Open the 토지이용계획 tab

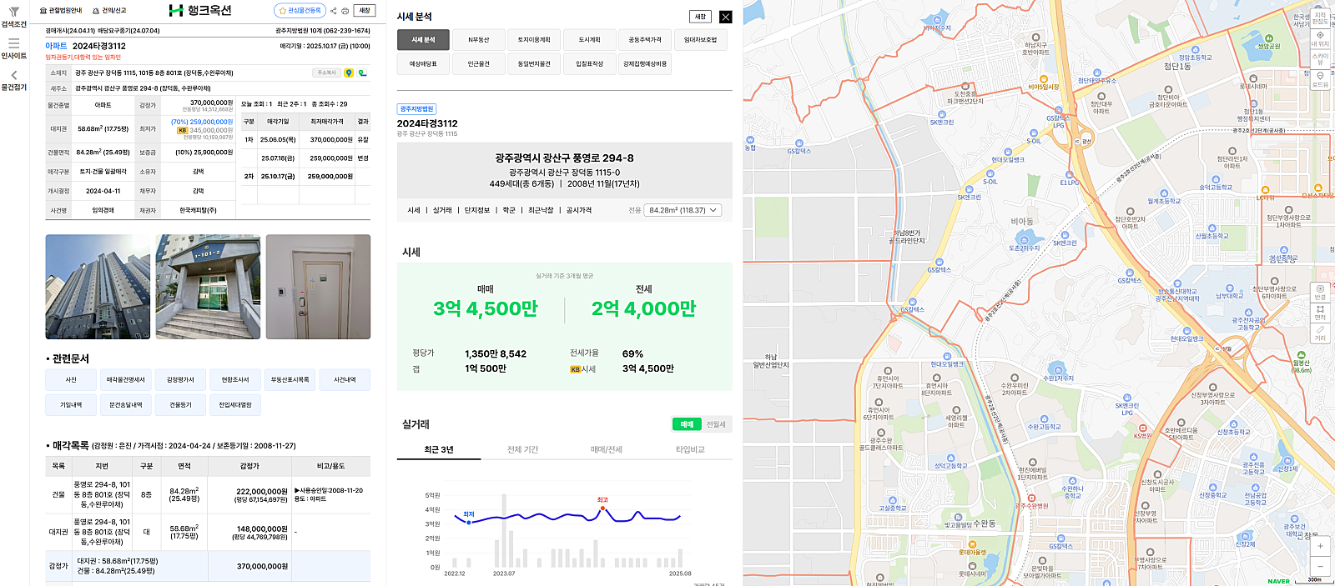coord(534,40)
